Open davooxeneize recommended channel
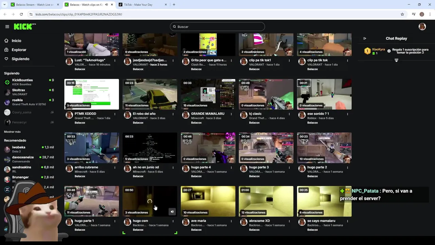 tap(29, 159)
